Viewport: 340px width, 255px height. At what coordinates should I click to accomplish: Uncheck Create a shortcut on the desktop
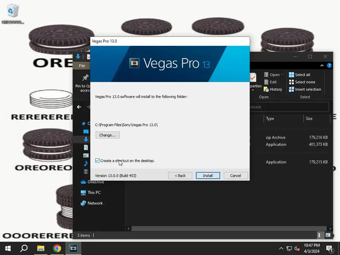coord(97,160)
